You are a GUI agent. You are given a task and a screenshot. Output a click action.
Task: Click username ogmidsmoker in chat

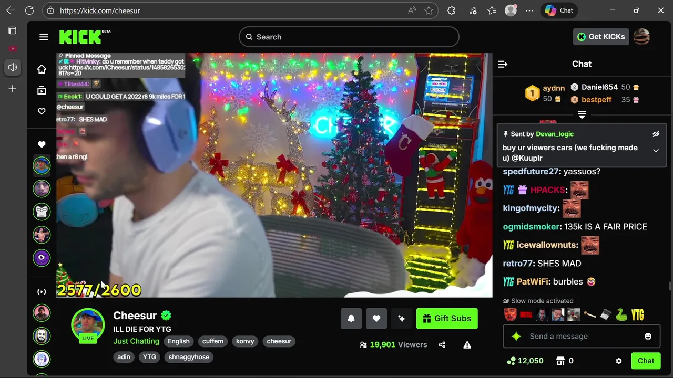(x=532, y=227)
